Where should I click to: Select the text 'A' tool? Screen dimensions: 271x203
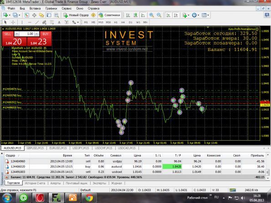pyautogui.click(x=59, y=22)
